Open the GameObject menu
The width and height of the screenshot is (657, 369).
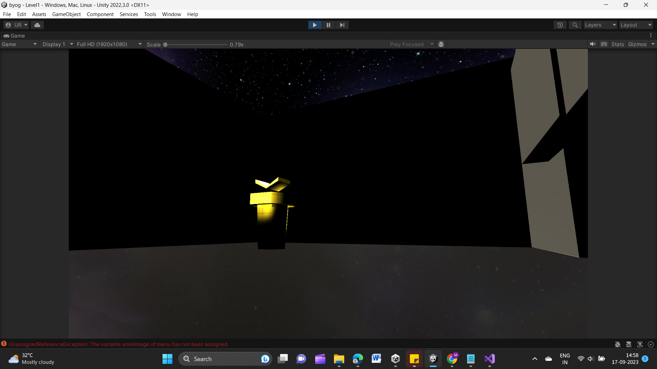[66, 14]
